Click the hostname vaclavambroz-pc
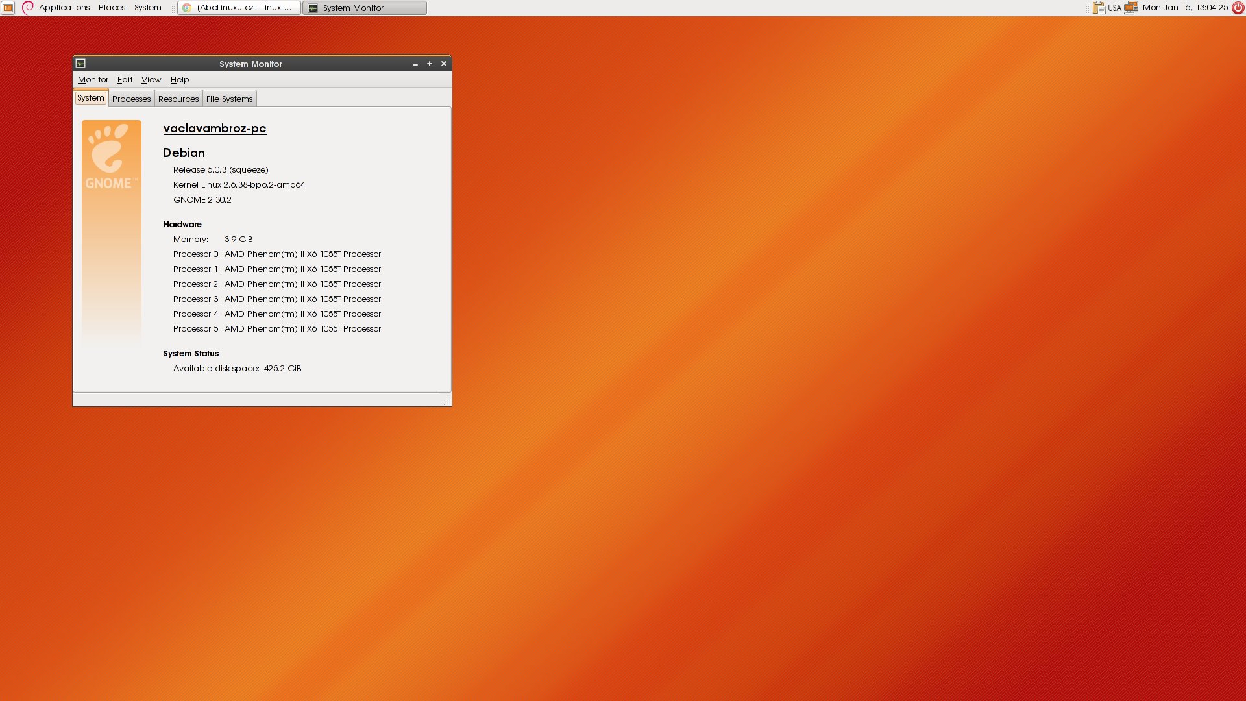 [x=215, y=129]
